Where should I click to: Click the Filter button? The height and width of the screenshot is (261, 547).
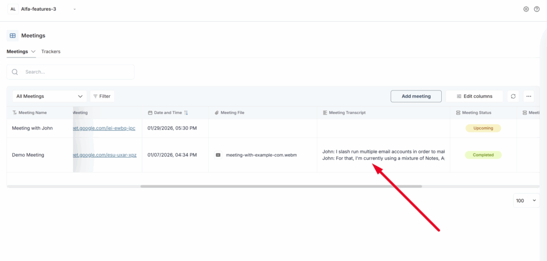pyautogui.click(x=102, y=96)
